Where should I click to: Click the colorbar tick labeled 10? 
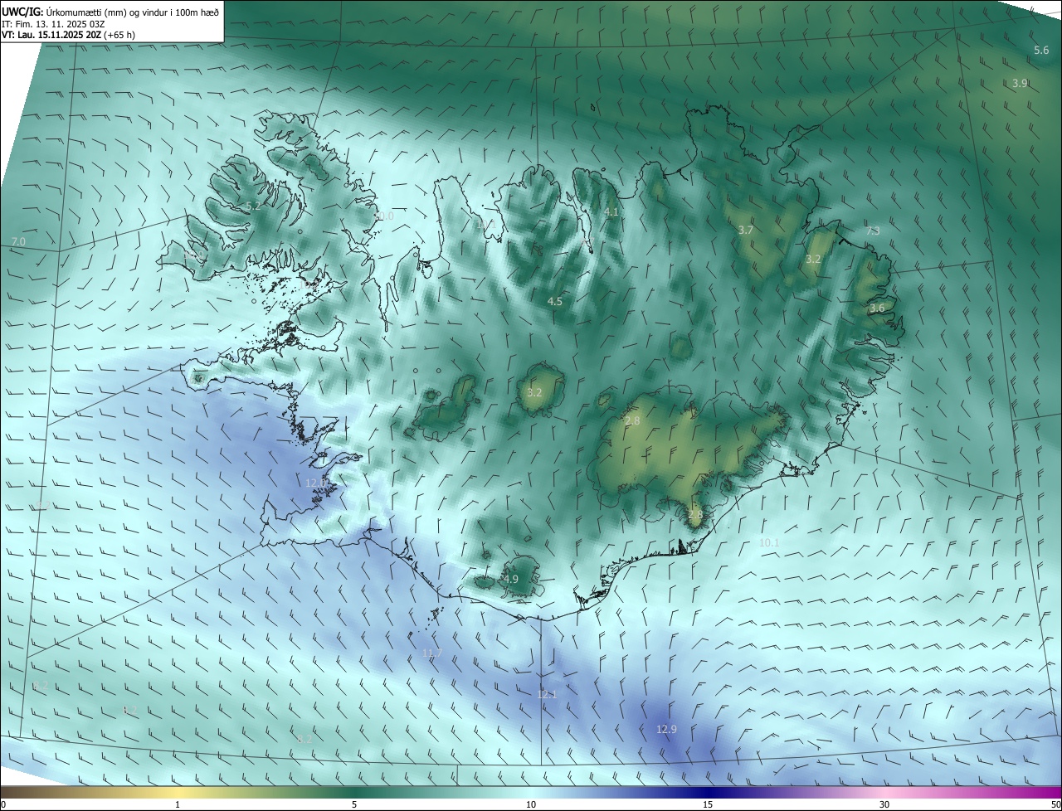531,805
